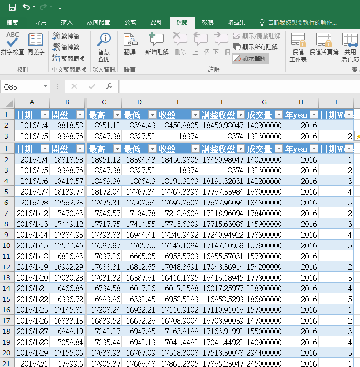This screenshot has height=367, width=360.
Task: Switch to the 常用 ribbon tab
Action: 41,22
